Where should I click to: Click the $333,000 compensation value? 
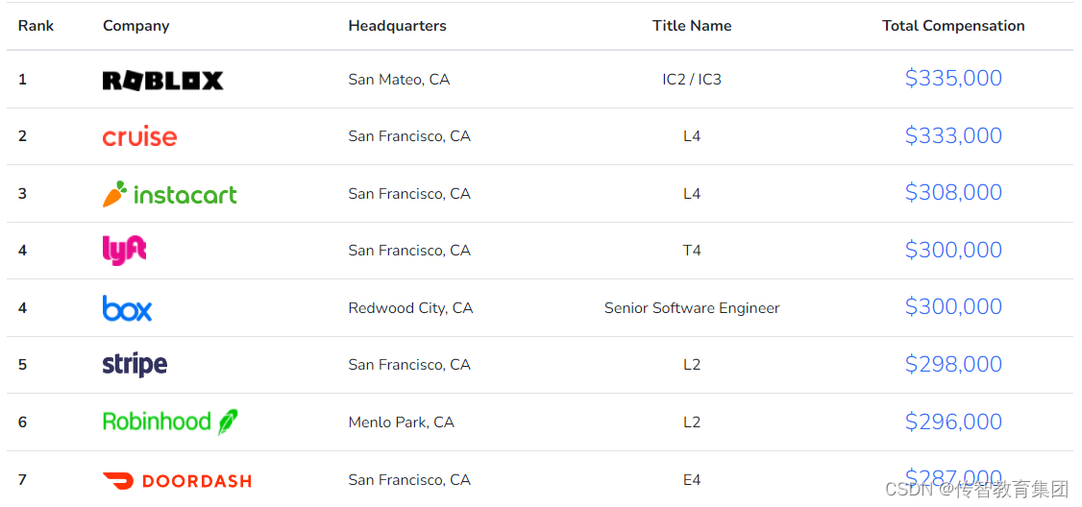point(953,136)
